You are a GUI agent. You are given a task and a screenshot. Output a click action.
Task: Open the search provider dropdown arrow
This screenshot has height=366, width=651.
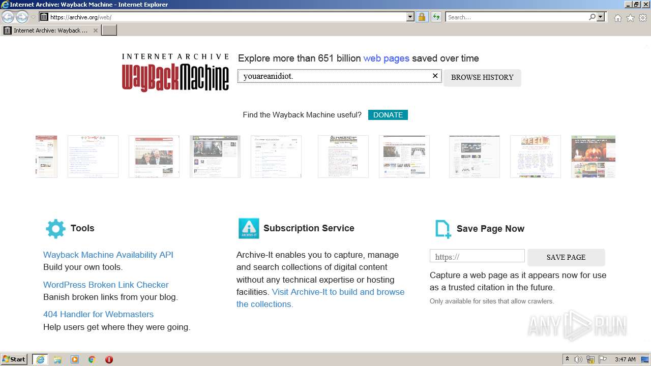point(601,17)
